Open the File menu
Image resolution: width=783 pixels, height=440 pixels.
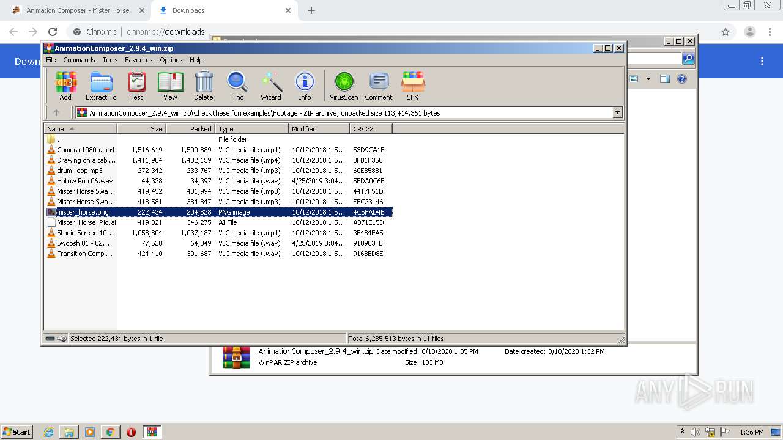pyautogui.click(x=51, y=60)
